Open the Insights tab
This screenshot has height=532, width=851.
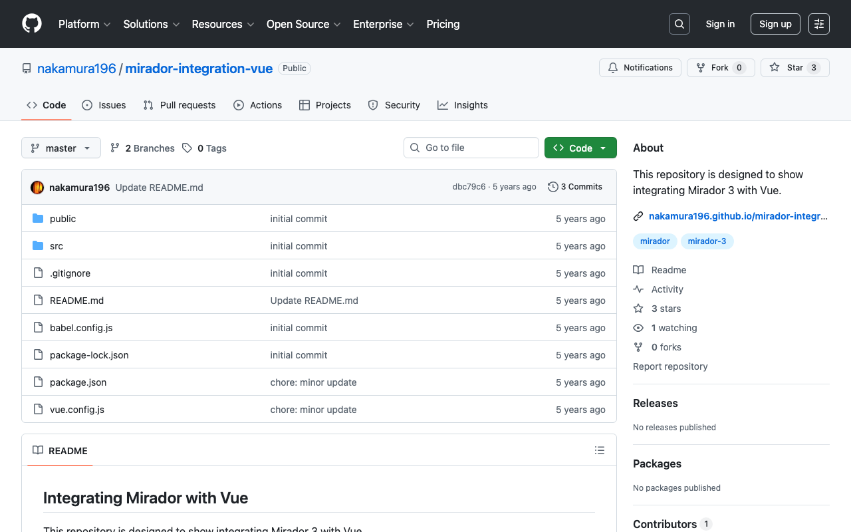click(x=463, y=105)
